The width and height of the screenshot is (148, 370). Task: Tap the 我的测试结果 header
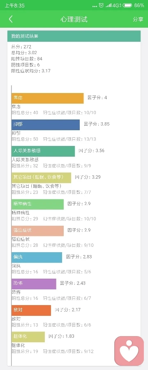pyautogui.click(x=74, y=36)
